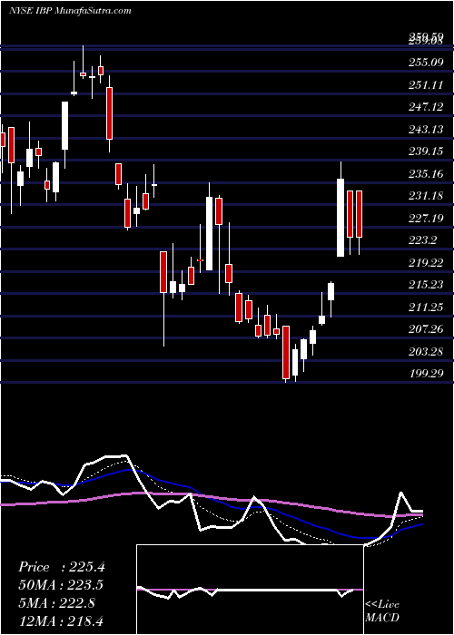The image size is (454, 635).
Task: Click the 223.2 price axis label
Action: click(x=424, y=241)
